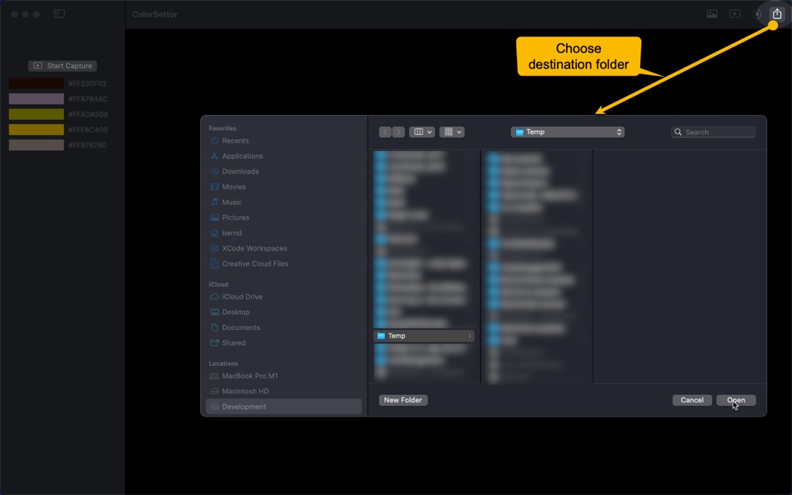Click the Movies film icon
Screen dimensions: 792x495
(x=214, y=187)
